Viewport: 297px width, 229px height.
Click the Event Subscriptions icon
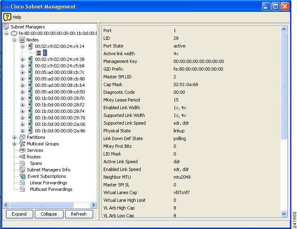(x=23, y=176)
